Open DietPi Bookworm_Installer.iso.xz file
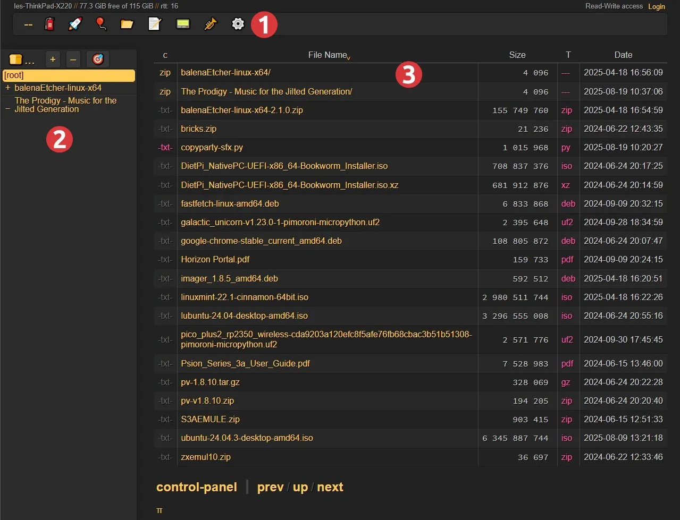The height and width of the screenshot is (520, 680). pos(290,185)
